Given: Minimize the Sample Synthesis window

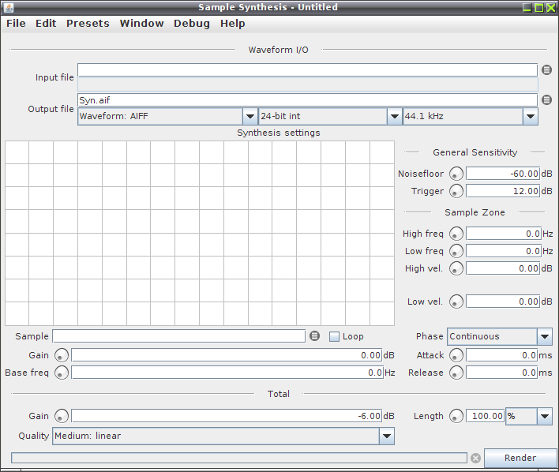Looking at the screenshot, I should (527, 7).
